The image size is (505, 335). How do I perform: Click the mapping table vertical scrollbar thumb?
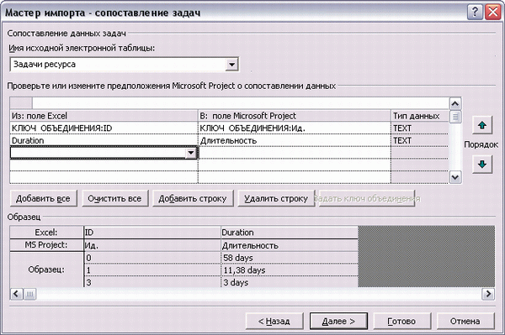(455, 117)
